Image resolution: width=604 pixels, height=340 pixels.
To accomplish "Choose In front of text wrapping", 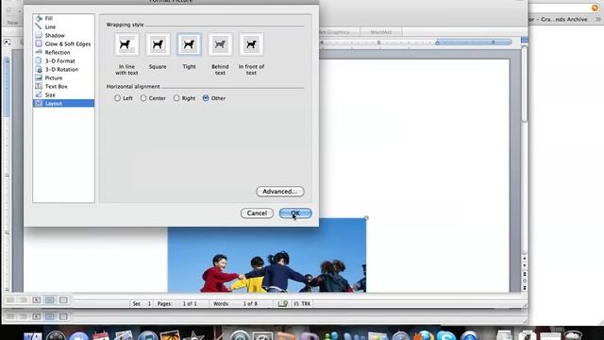I will (x=251, y=44).
